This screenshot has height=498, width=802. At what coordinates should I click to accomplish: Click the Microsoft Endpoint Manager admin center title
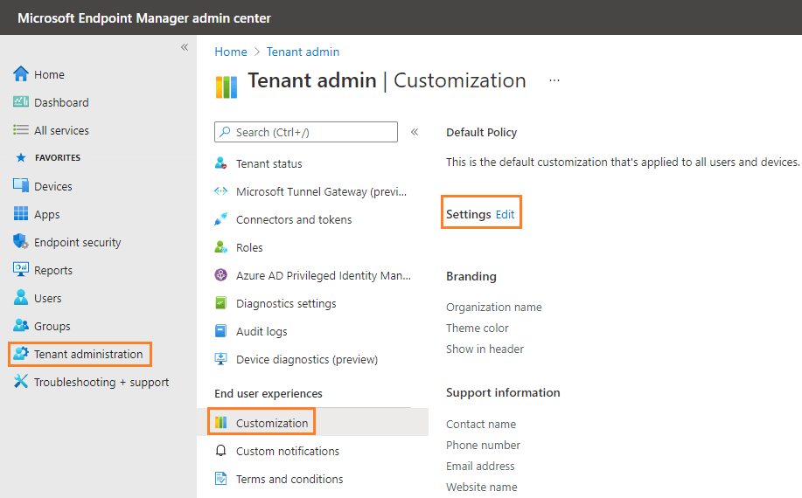tap(144, 17)
